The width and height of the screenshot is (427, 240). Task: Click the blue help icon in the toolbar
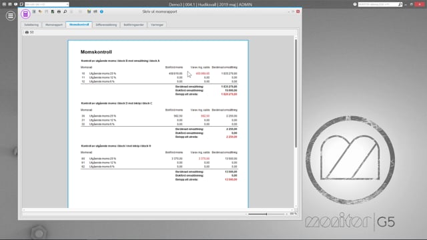coord(101,12)
